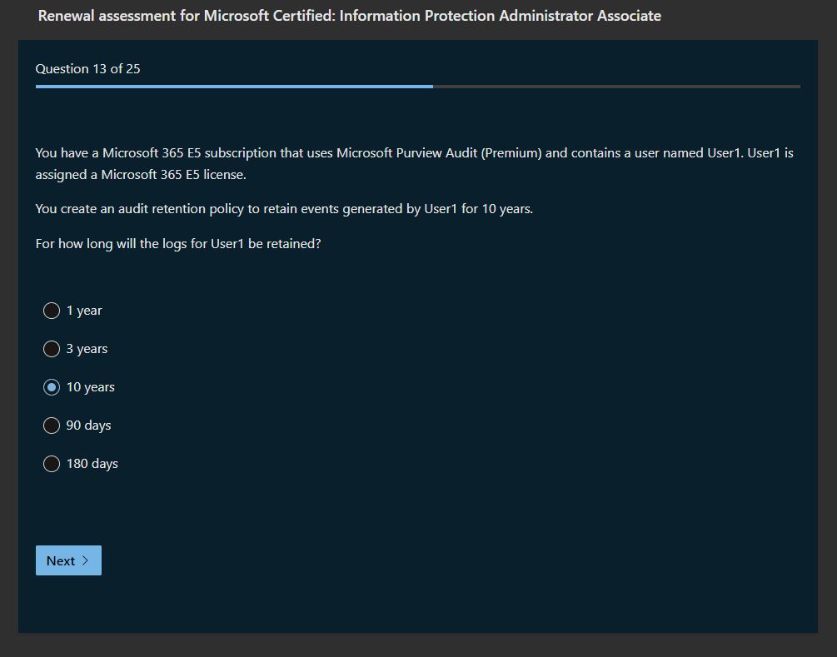This screenshot has height=657, width=837.
Task: Click the gray unfilled part of progress bar
Action: (616, 86)
